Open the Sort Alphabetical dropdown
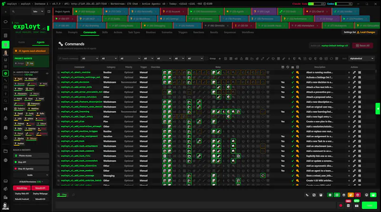Screen dimensions: 381x212 point(361,59)
